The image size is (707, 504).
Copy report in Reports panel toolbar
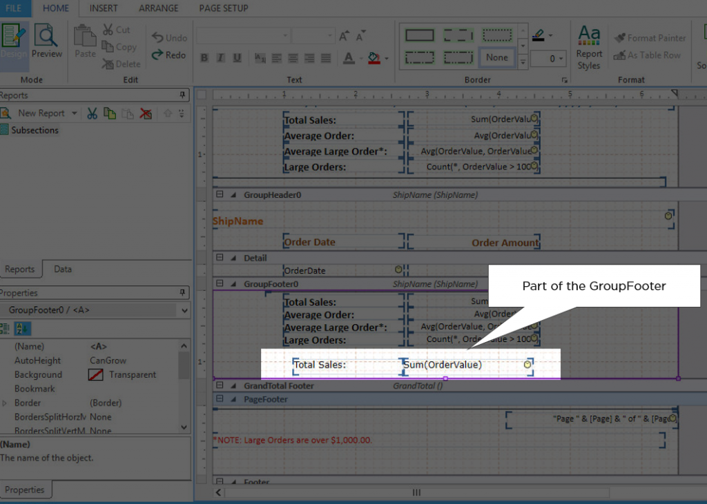point(110,114)
